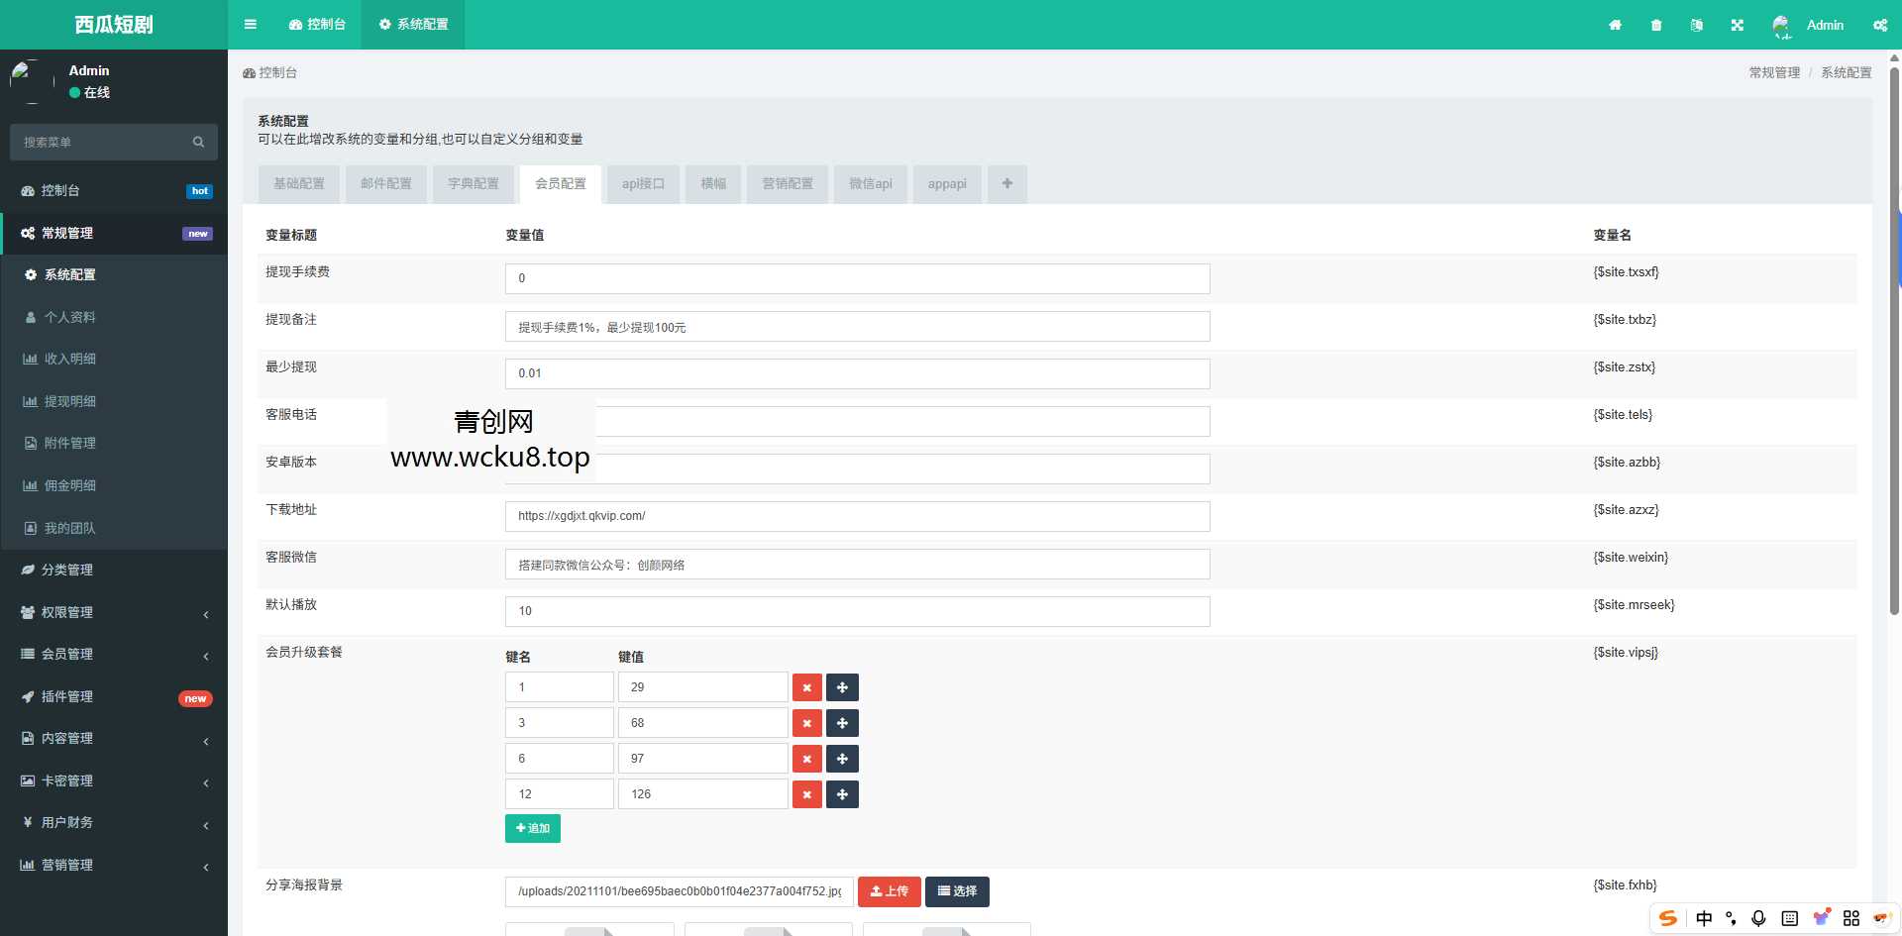Image resolution: width=1902 pixels, height=936 pixels.
Task: Open the top-right gears settings icon
Action: point(1879,25)
